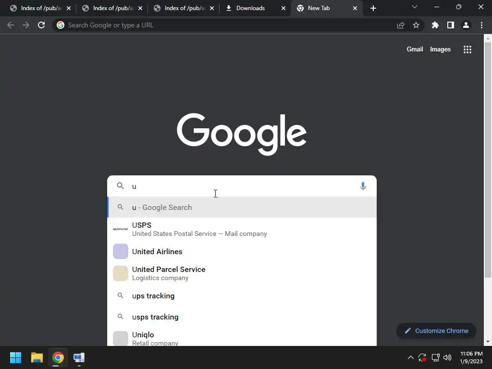Click the page vertical scrollbar thumb
Image resolution: width=492 pixels, height=369 pixels.
[488, 160]
